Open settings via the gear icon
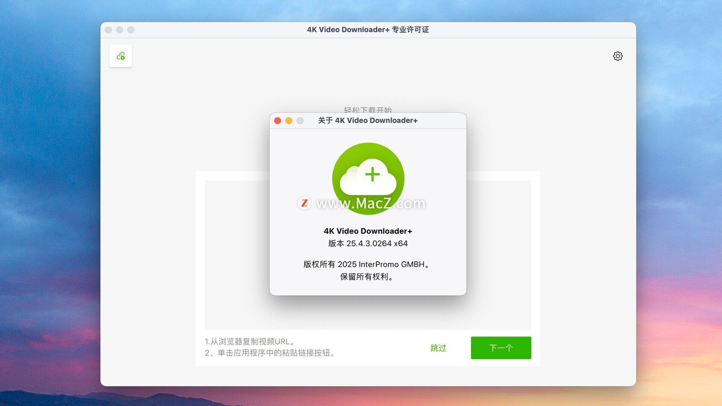Viewport: 722px width, 406px height. [x=617, y=56]
